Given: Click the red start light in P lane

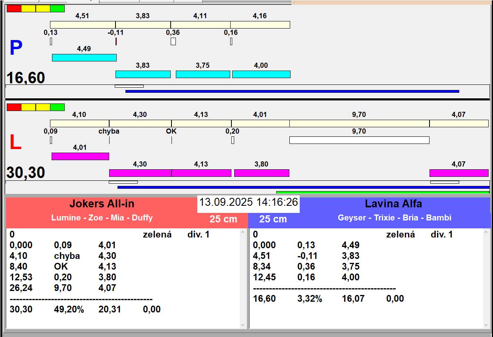Looking at the screenshot, I should click(x=14, y=8).
